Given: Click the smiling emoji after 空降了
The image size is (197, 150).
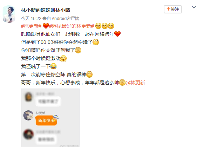Looking at the screenshot, I should [96, 42].
